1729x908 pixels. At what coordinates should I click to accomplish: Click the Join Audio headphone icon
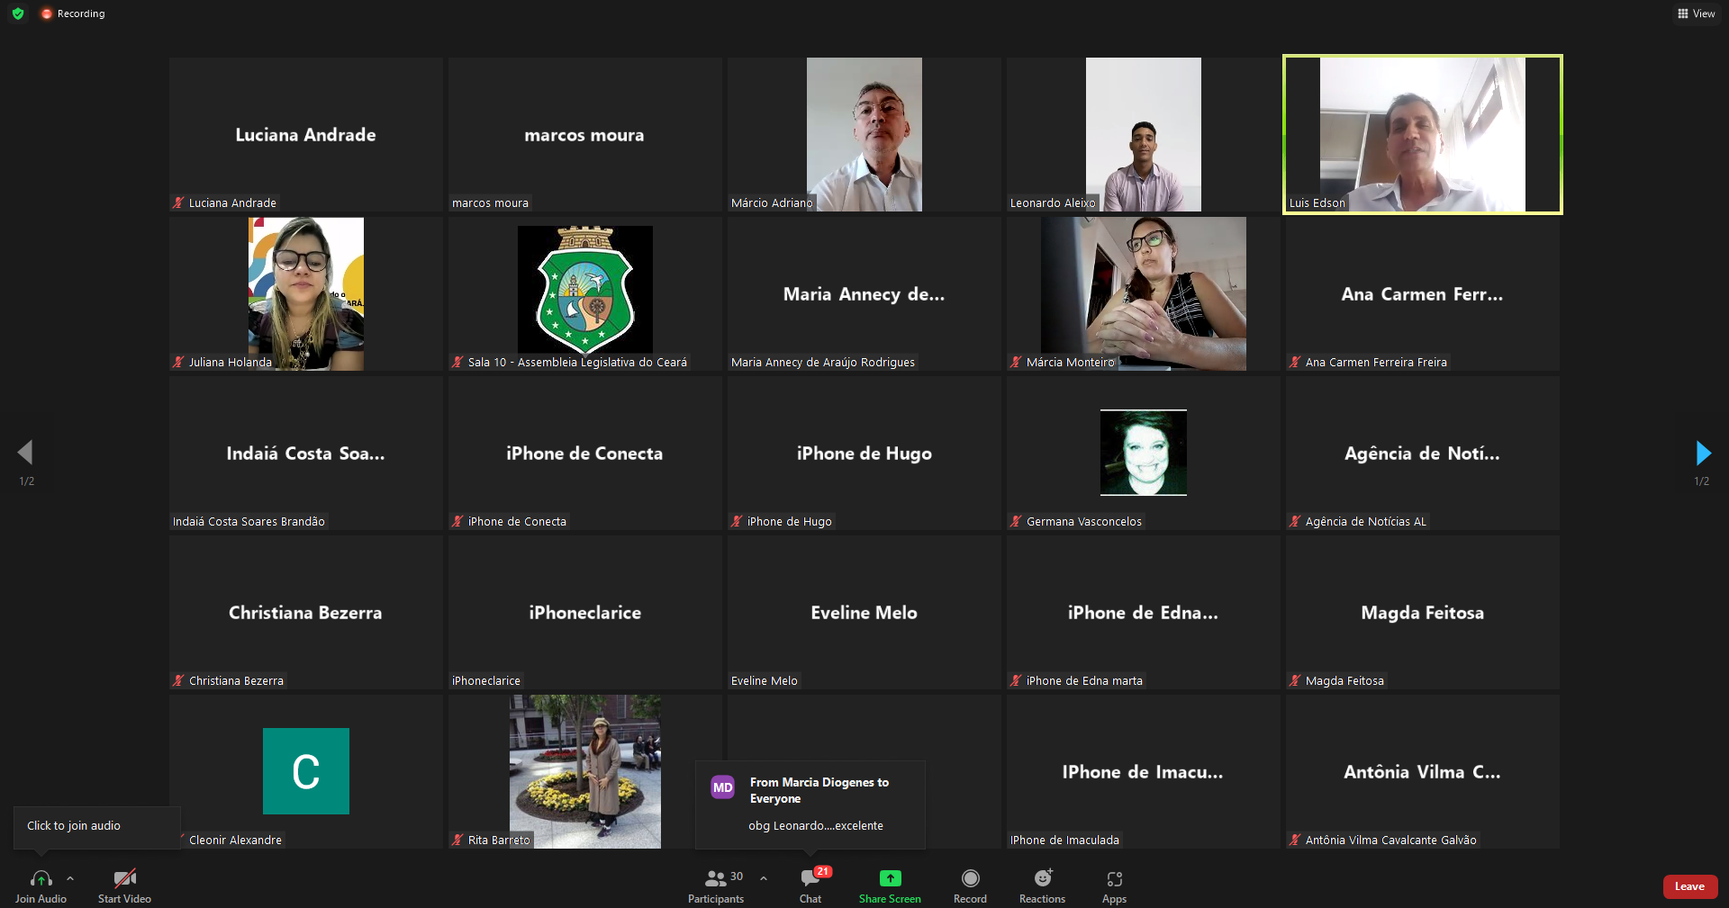[x=41, y=878]
